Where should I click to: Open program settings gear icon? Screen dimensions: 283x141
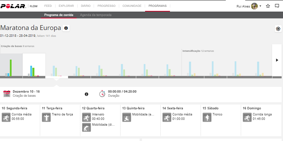pyautogui.click(x=278, y=29)
